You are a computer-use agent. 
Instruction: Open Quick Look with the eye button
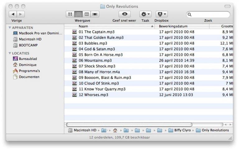(x=124, y=14)
